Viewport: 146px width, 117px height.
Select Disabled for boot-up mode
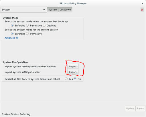pos(44,25)
